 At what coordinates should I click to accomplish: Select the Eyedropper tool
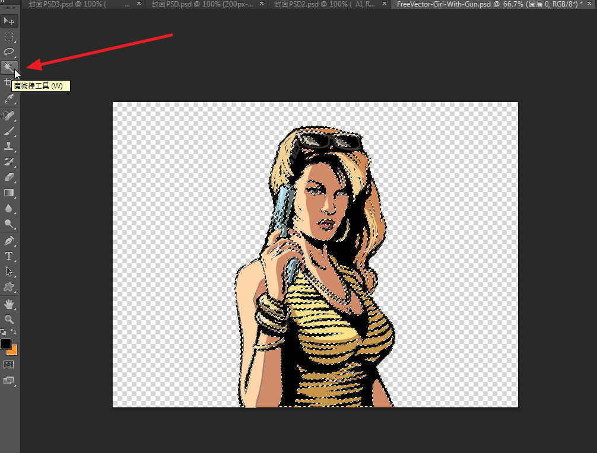[x=9, y=99]
